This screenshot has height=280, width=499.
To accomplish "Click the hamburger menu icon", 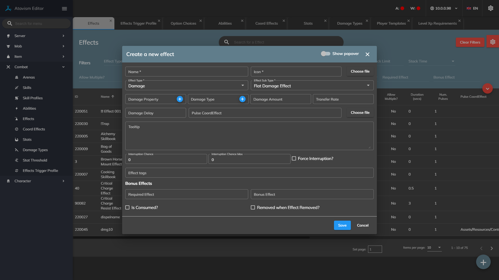I will point(64,9).
